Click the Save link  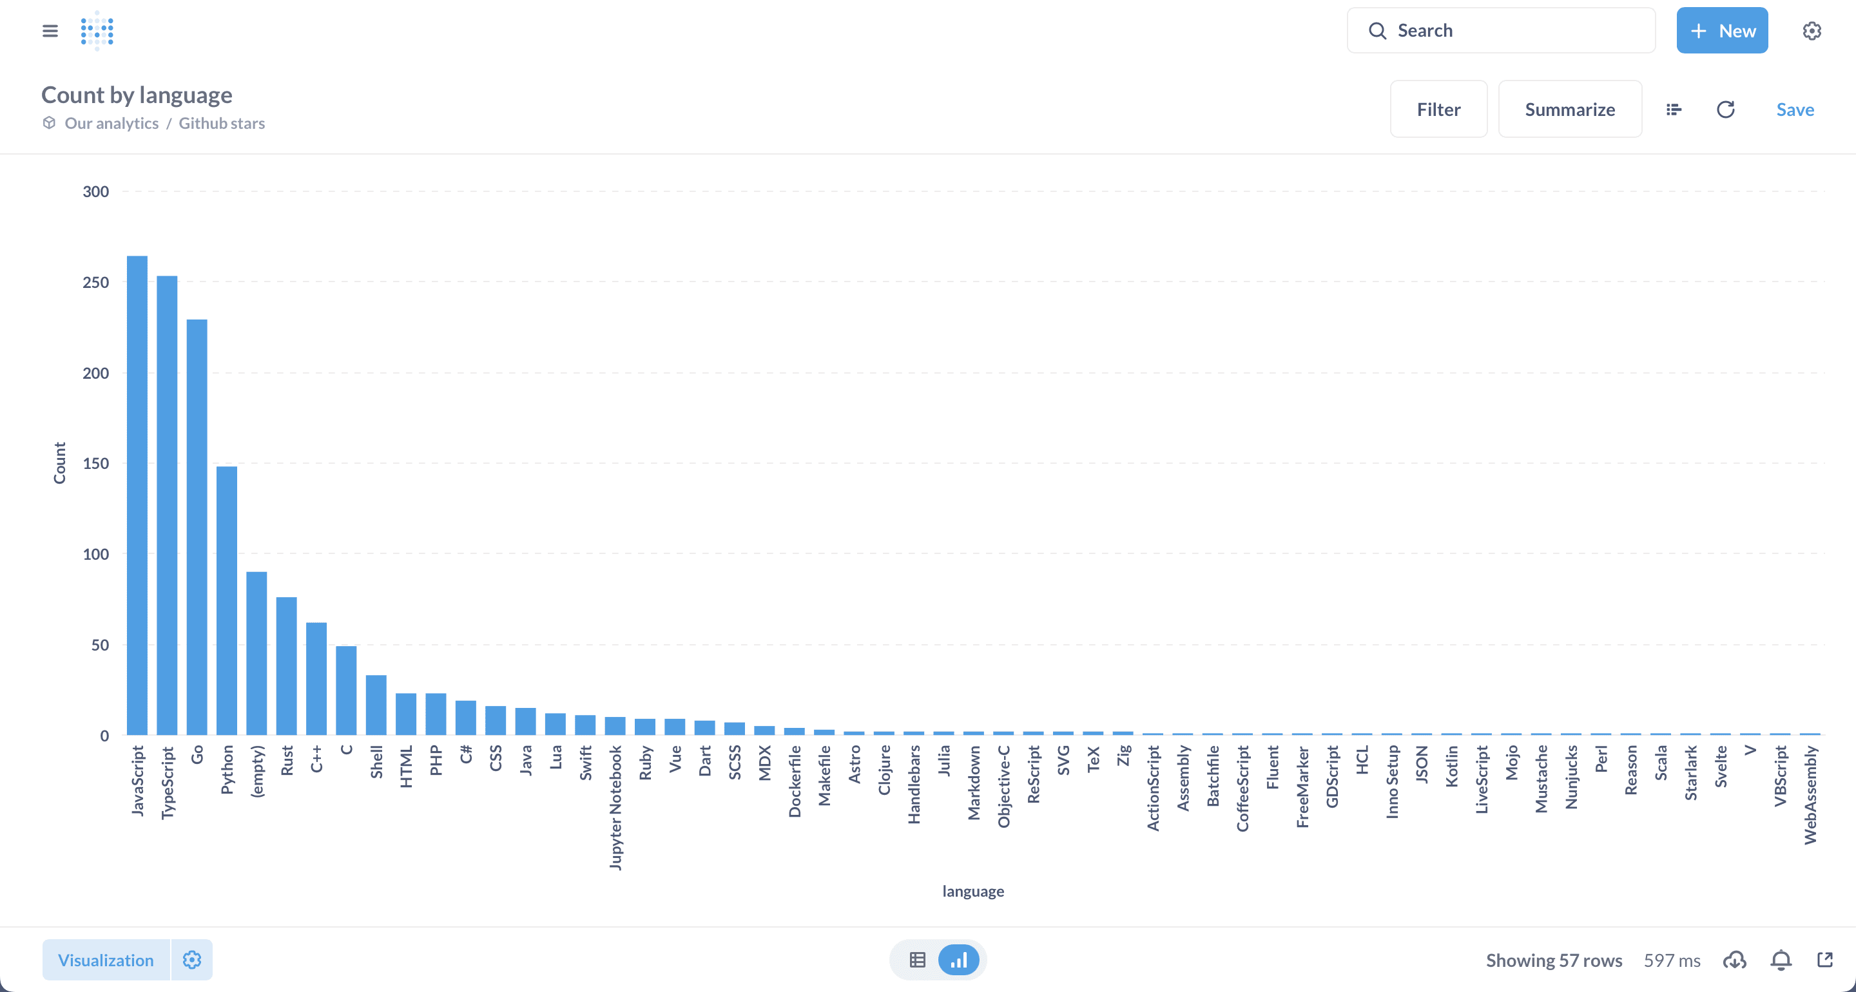tap(1795, 110)
